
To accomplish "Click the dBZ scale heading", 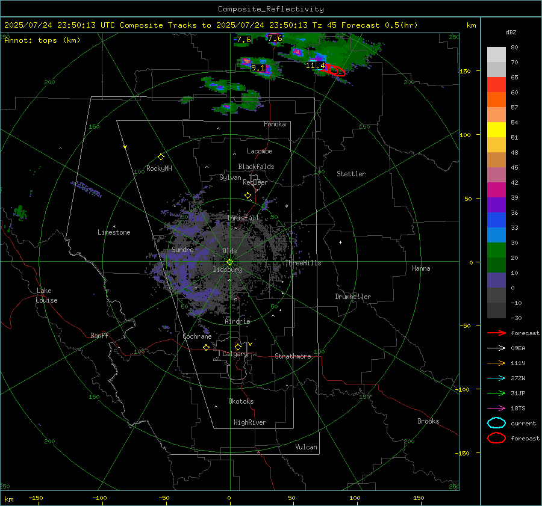I will pyautogui.click(x=511, y=32).
